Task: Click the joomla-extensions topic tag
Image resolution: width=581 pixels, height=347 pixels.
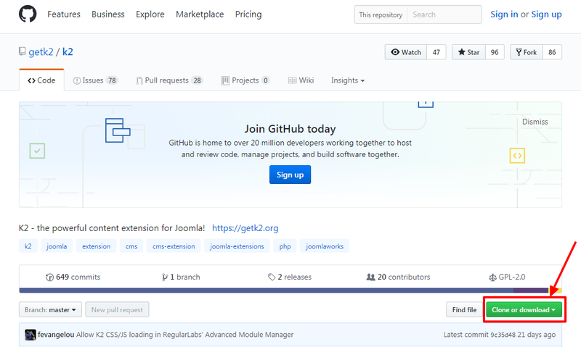Action: pyautogui.click(x=237, y=246)
